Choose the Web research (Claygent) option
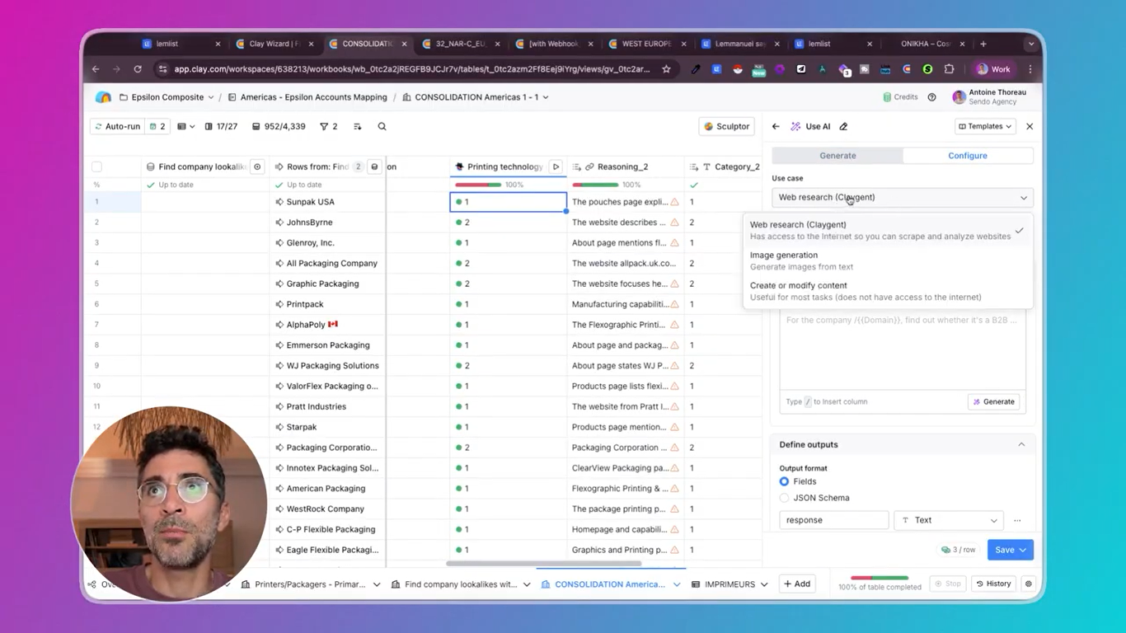1126x633 pixels. (887, 230)
